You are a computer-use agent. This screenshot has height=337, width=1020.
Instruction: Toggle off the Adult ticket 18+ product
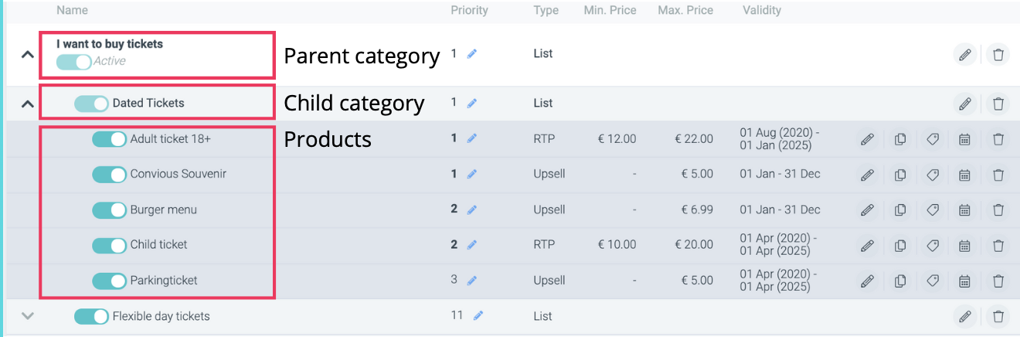[x=109, y=139]
